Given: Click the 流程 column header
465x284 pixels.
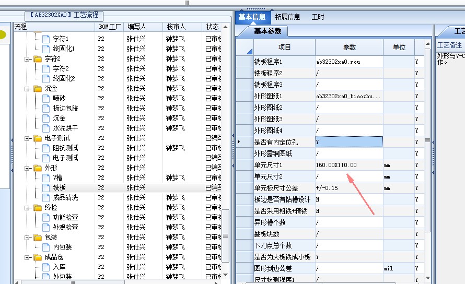Looking at the screenshot, I should (54, 27).
